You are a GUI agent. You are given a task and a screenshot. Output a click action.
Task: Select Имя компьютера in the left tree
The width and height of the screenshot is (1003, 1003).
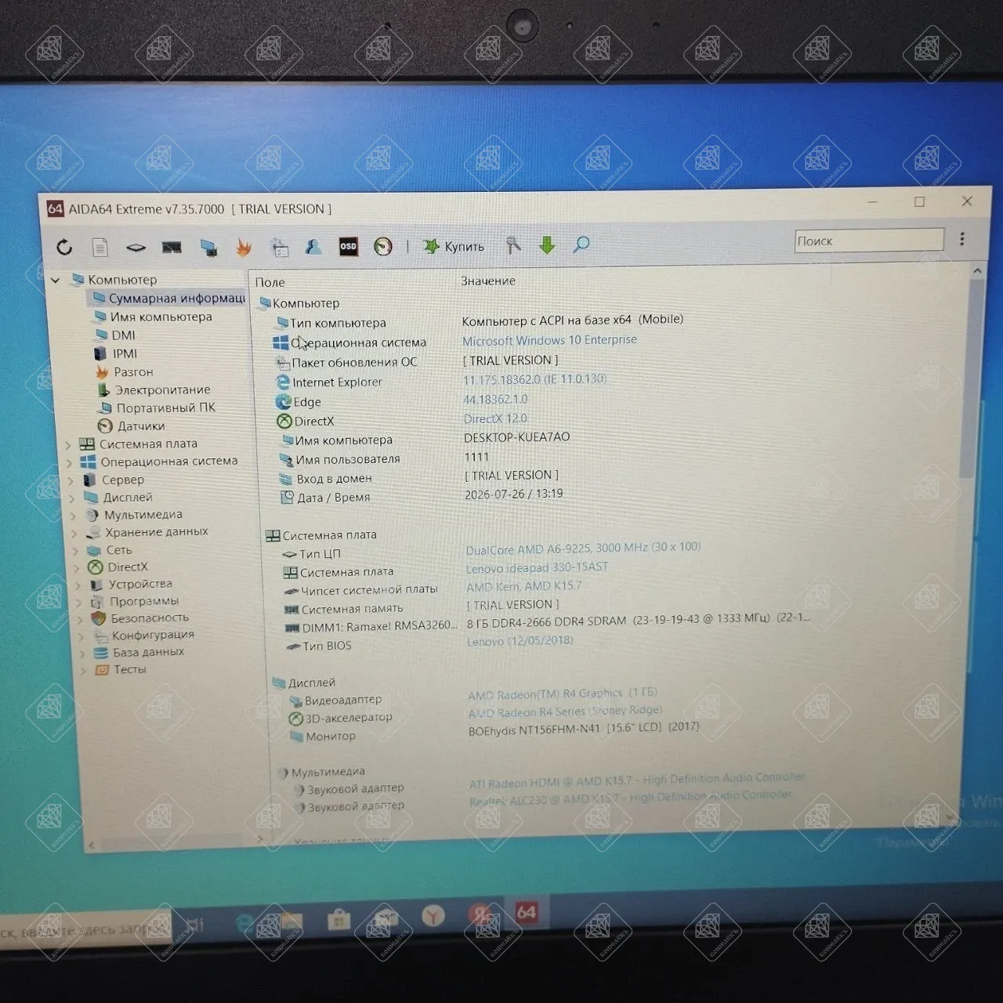(x=152, y=317)
